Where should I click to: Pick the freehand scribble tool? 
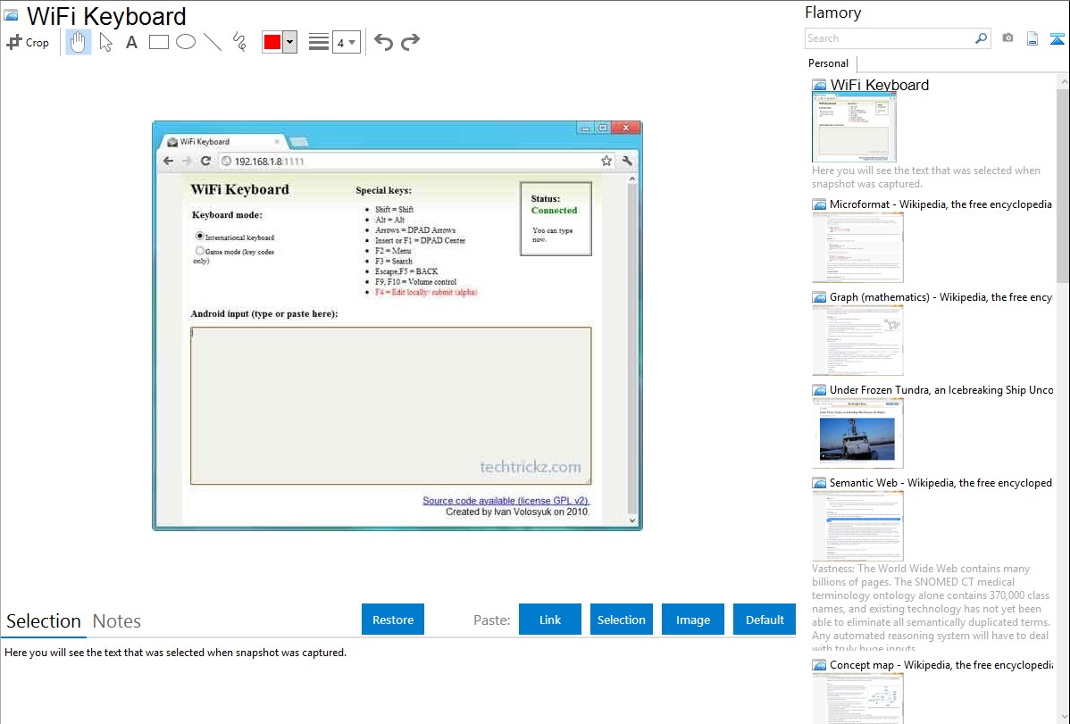[x=239, y=42]
